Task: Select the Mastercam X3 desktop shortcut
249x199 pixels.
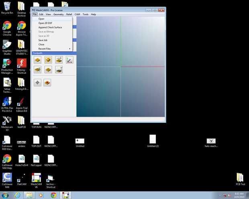Action: [7, 124]
